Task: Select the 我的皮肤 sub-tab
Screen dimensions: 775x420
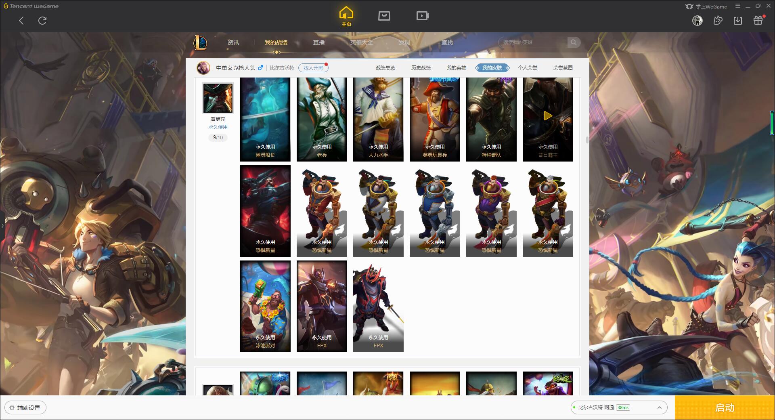Action: tap(492, 68)
